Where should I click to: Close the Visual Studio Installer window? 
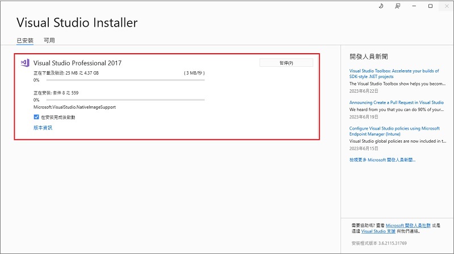tap(445, 6)
